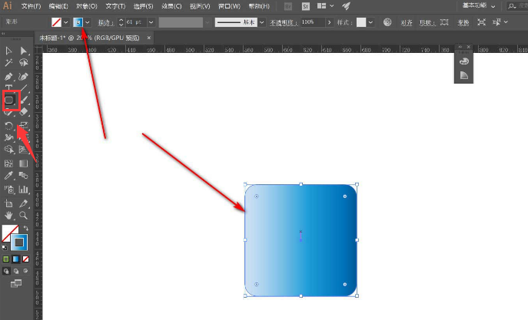This screenshot has width=528, height=320.
Task: Enable Draw Normal mode
Action: click(x=6, y=271)
